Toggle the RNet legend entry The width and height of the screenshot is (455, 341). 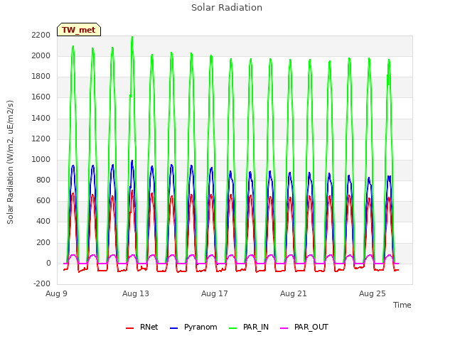click(142, 327)
